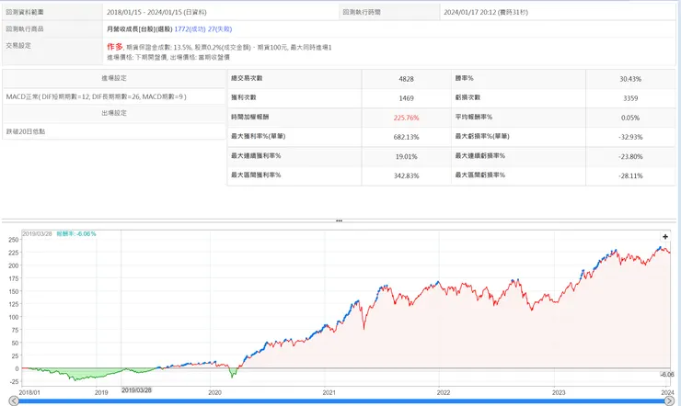Click the 交易設定 label
The image size is (681, 406).
tap(18, 46)
